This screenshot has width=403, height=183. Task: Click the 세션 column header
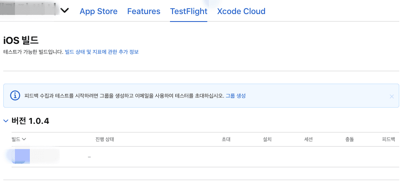coord(308,140)
